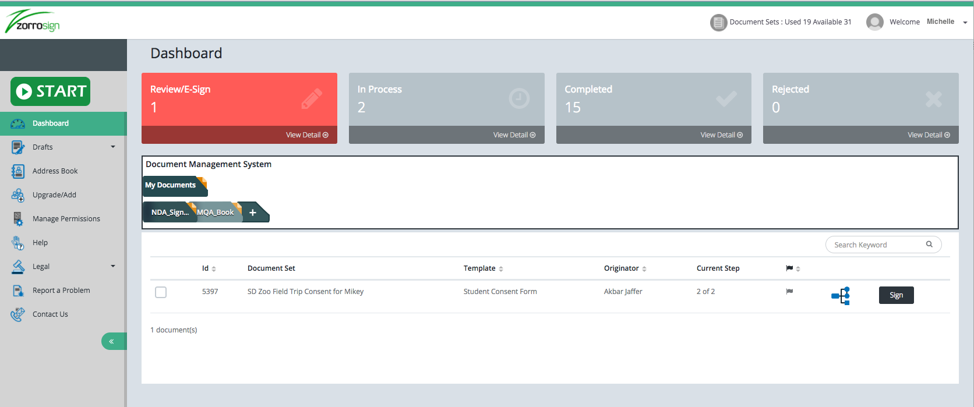Viewport: 974px width, 407px height.
Task: Click the flag icon in the document row
Action: coord(789,292)
